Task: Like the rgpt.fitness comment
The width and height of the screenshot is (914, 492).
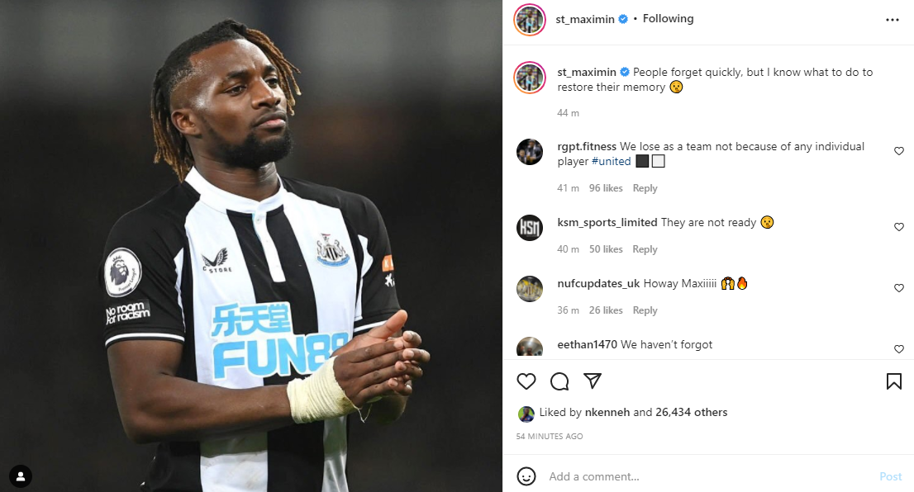Action: point(898,151)
